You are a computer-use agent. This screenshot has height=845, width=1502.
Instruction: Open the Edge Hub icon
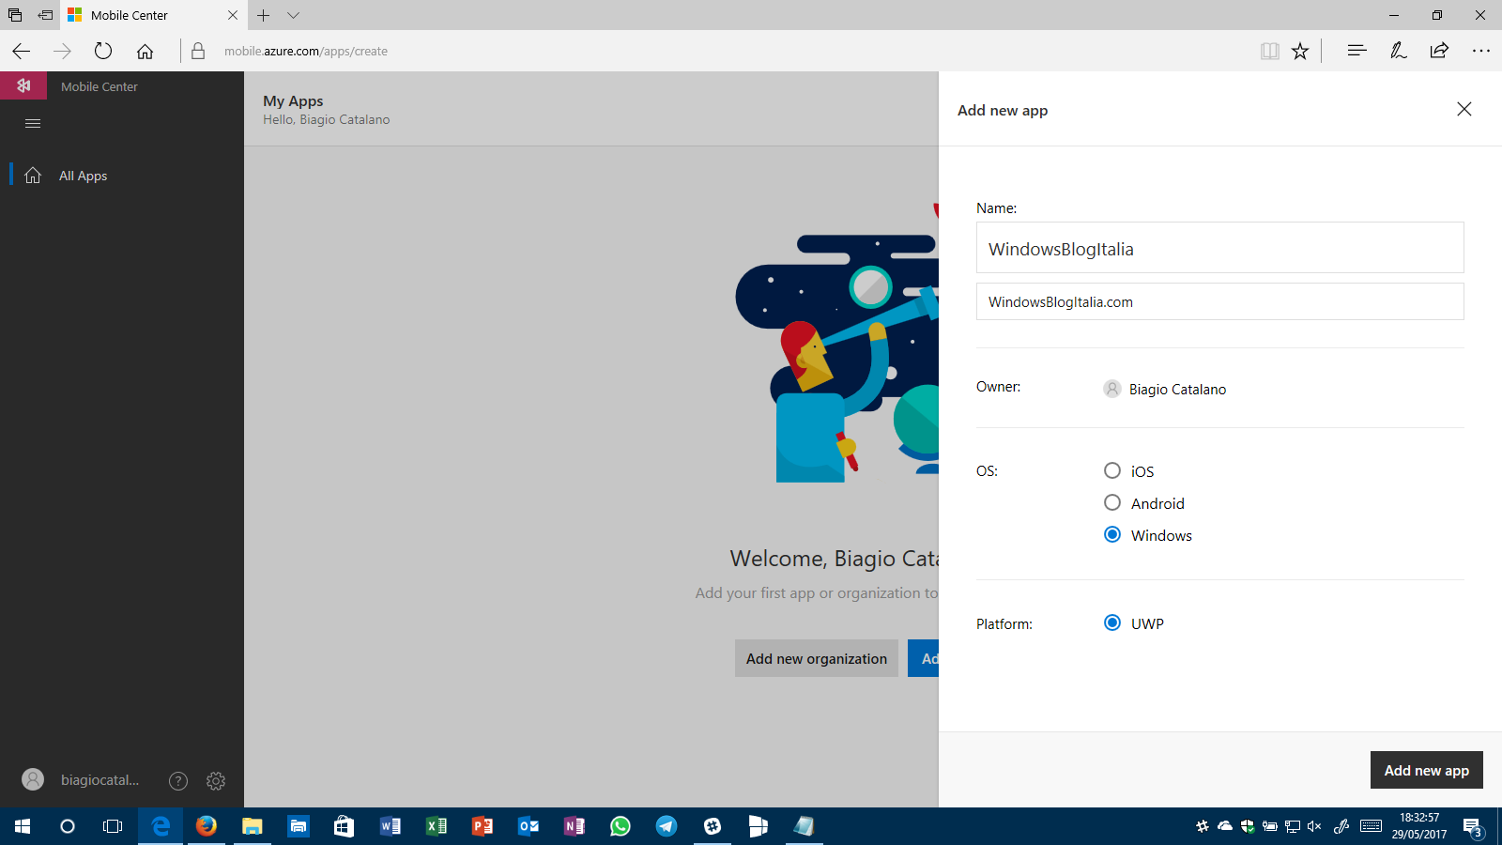pos(1356,51)
